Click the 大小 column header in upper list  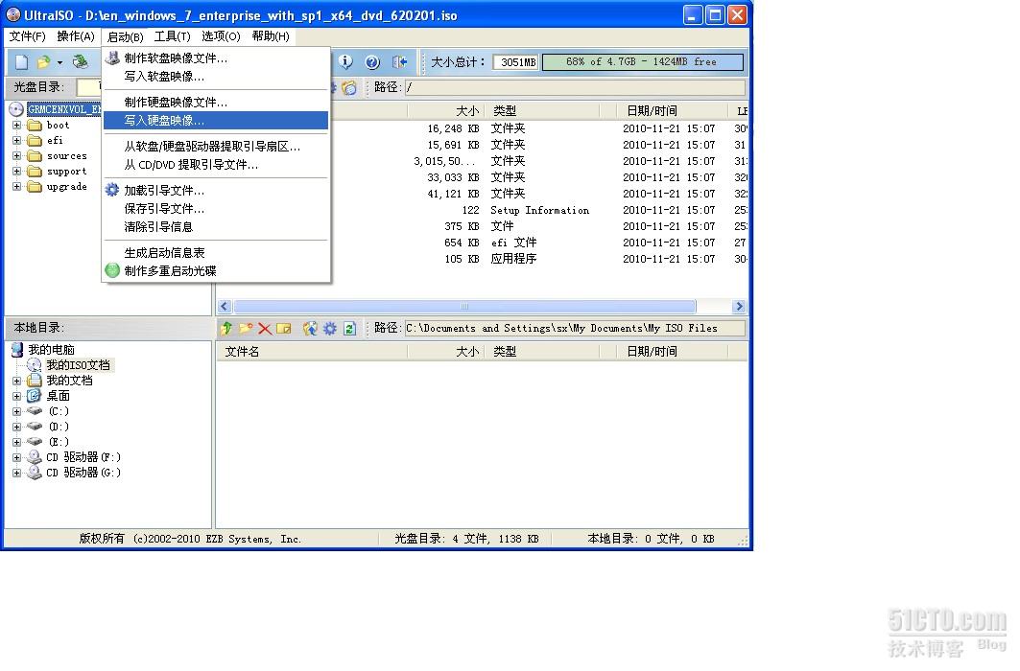(x=445, y=111)
